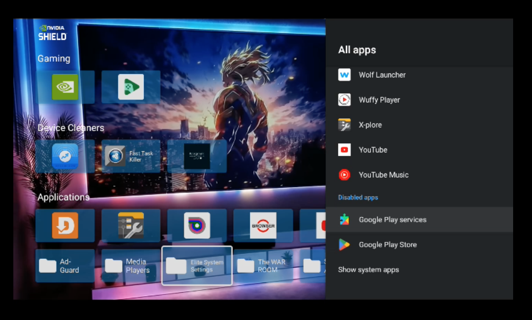Image resolution: width=532 pixels, height=320 pixels.
Task: Select the YouTube Music text label
Action: [x=383, y=175]
